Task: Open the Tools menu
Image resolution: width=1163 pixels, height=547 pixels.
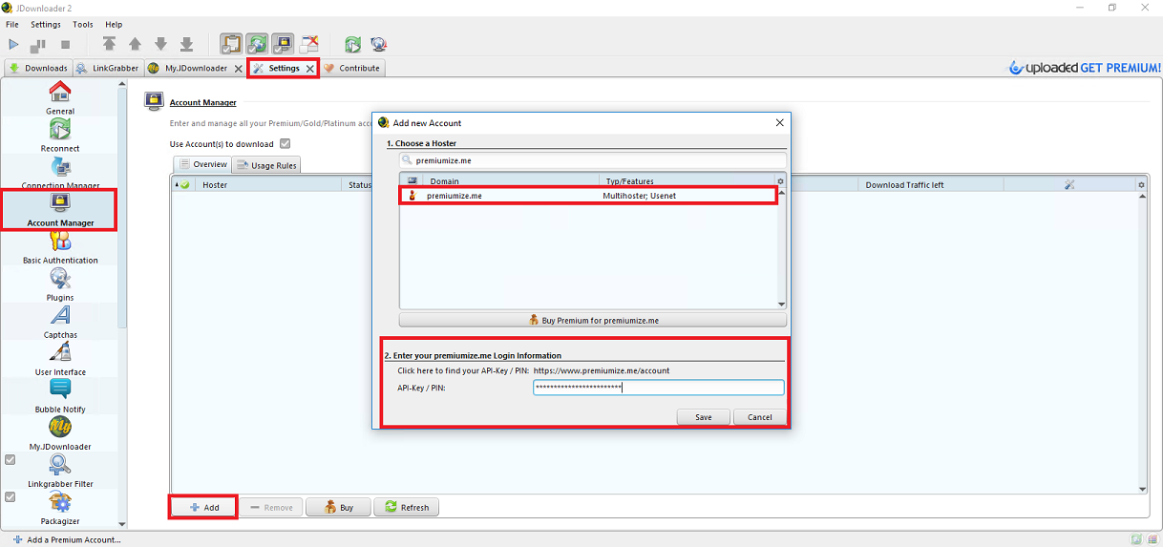Action: (x=83, y=24)
